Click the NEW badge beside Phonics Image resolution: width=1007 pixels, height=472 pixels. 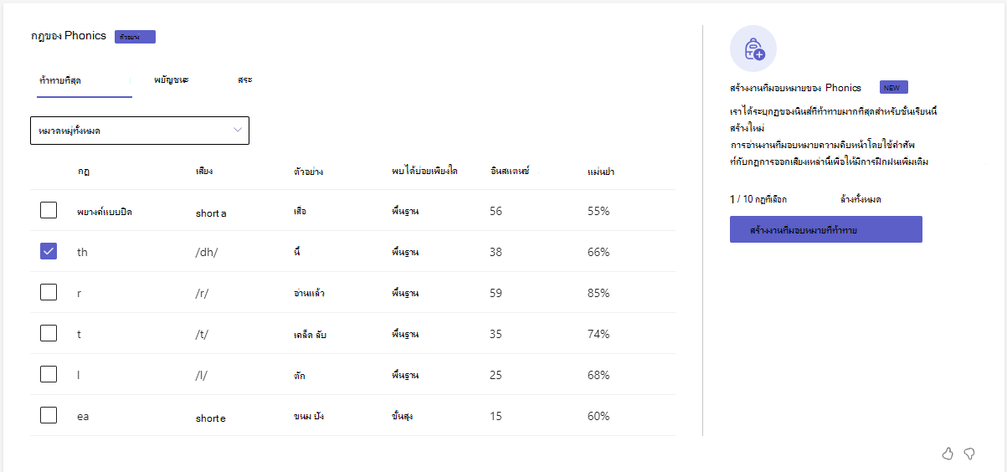893,88
